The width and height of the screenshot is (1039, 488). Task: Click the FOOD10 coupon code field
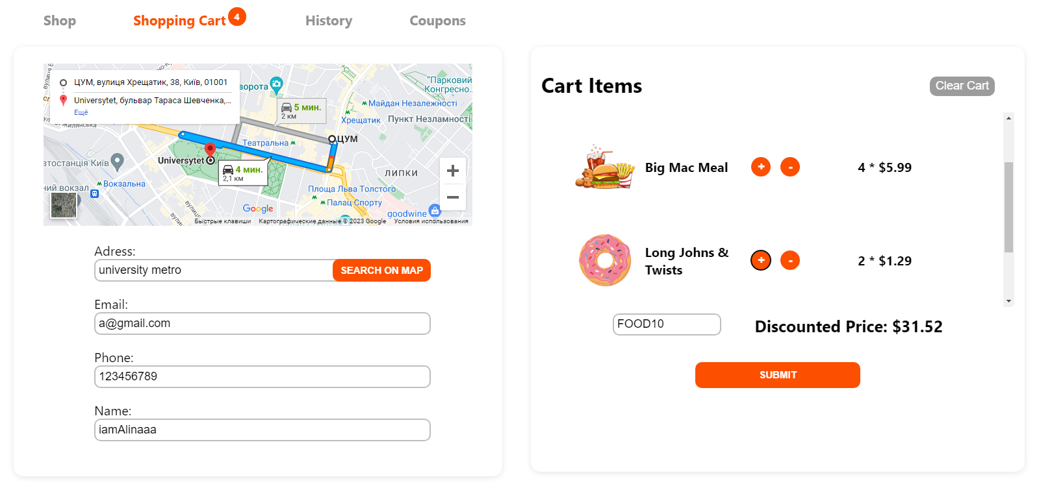pos(665,324)
